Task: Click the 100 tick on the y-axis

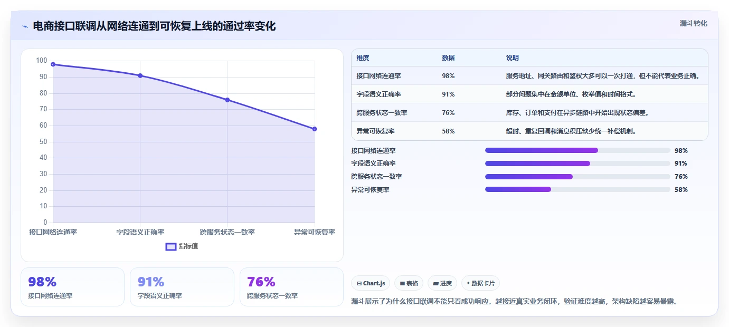Action: 42,61
